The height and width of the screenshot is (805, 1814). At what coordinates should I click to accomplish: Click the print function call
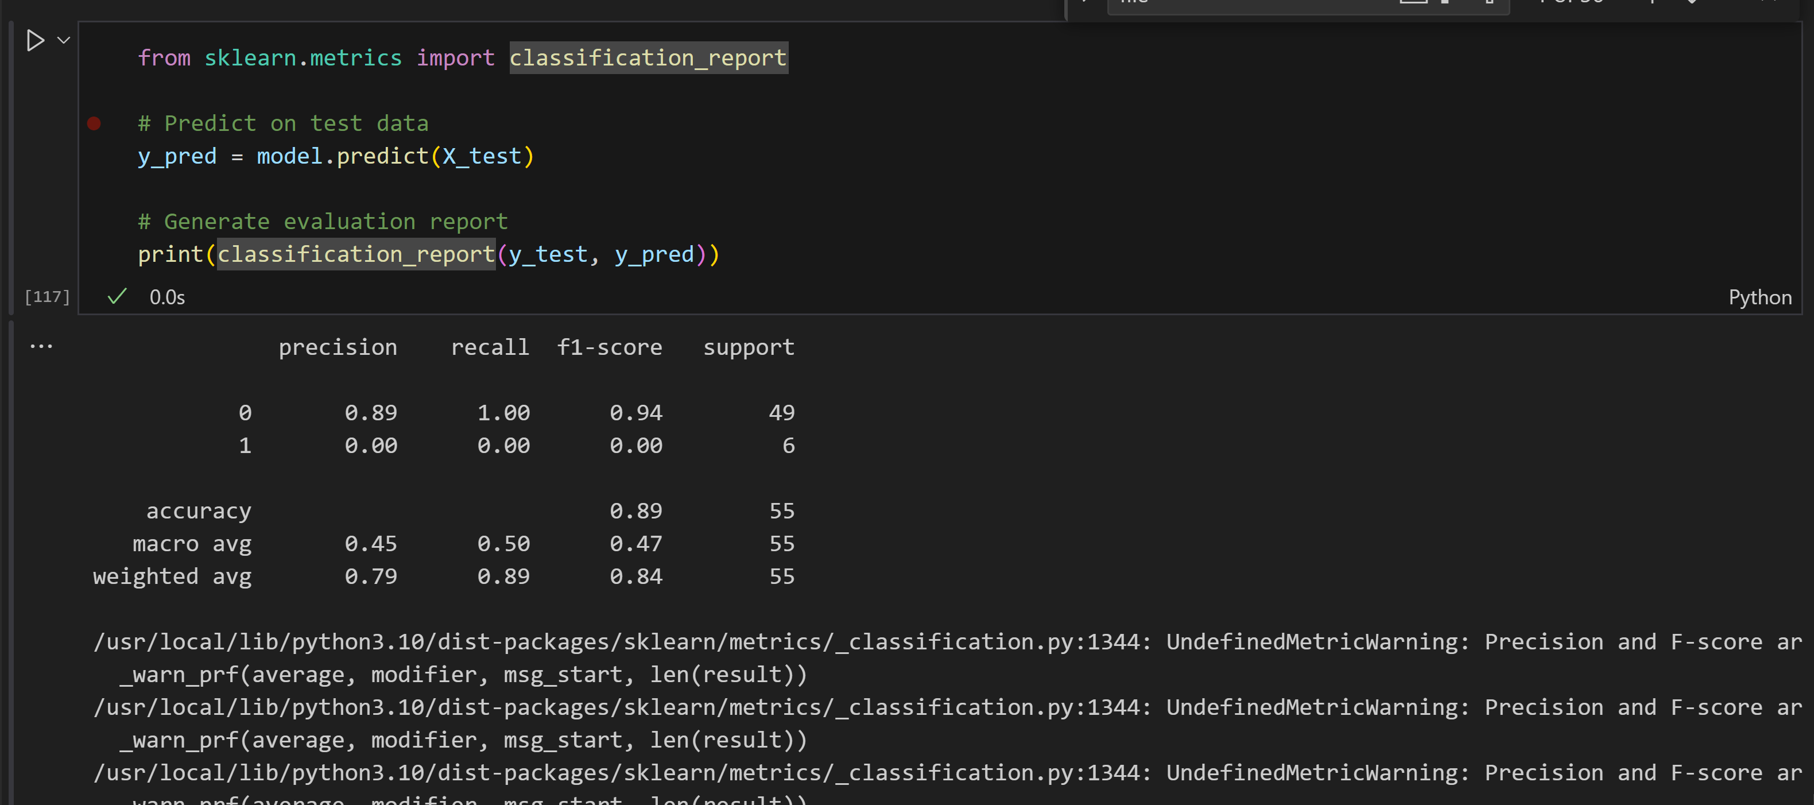pos(170,254)
